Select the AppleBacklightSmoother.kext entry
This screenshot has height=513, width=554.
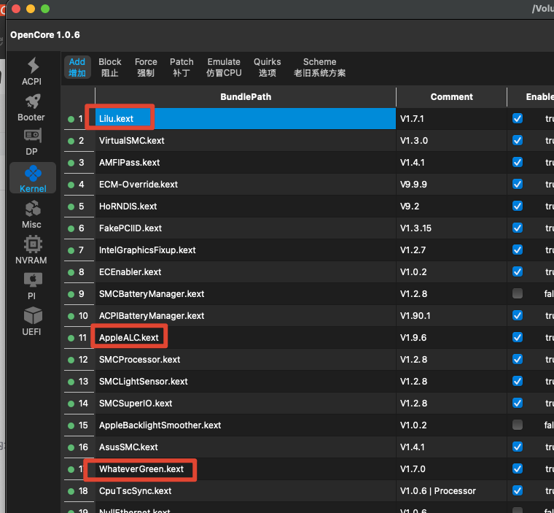(246, 425)
